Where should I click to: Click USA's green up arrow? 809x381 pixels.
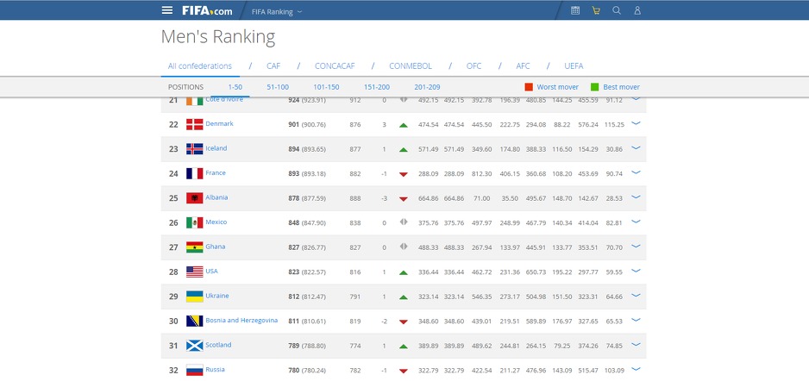pos(404,272)
